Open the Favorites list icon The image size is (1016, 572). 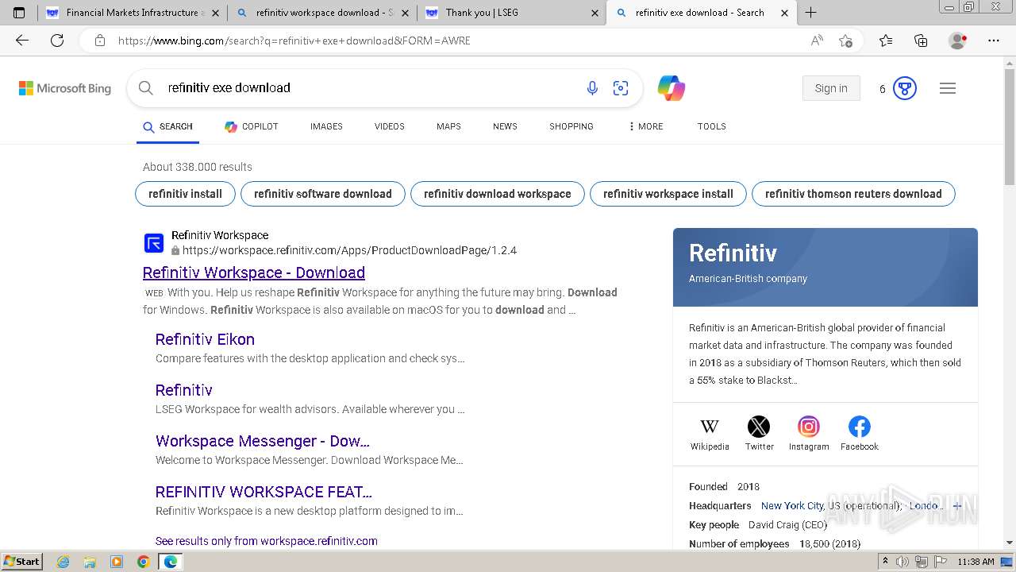886,41
